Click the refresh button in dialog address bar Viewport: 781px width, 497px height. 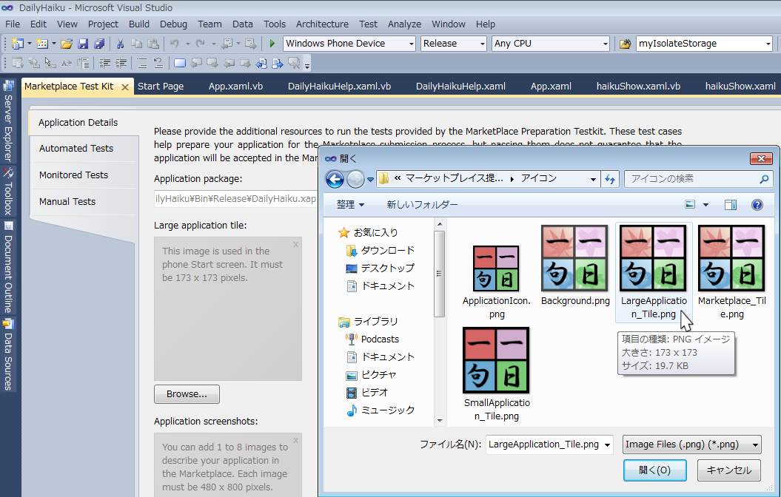[610, 179]
